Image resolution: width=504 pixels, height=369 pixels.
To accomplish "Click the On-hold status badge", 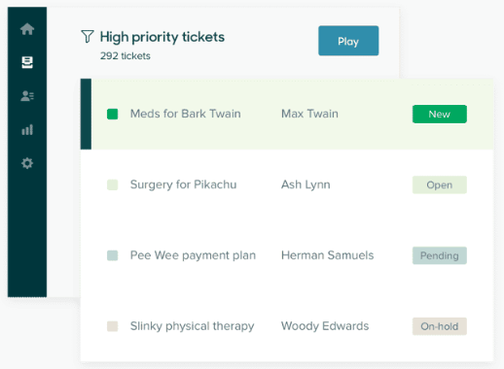I will tap(440, 326).
